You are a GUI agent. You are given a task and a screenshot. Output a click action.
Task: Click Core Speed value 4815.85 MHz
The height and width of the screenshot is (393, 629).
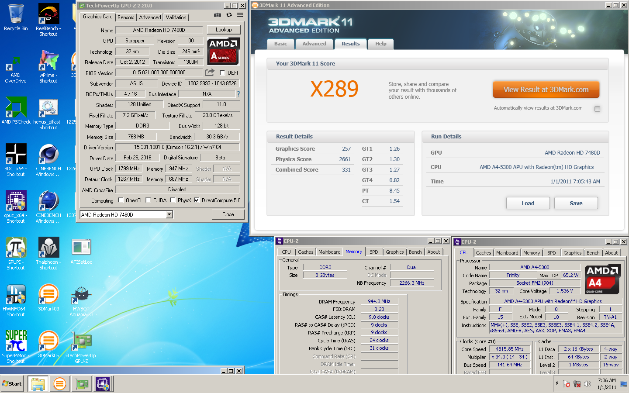point(510,349)
